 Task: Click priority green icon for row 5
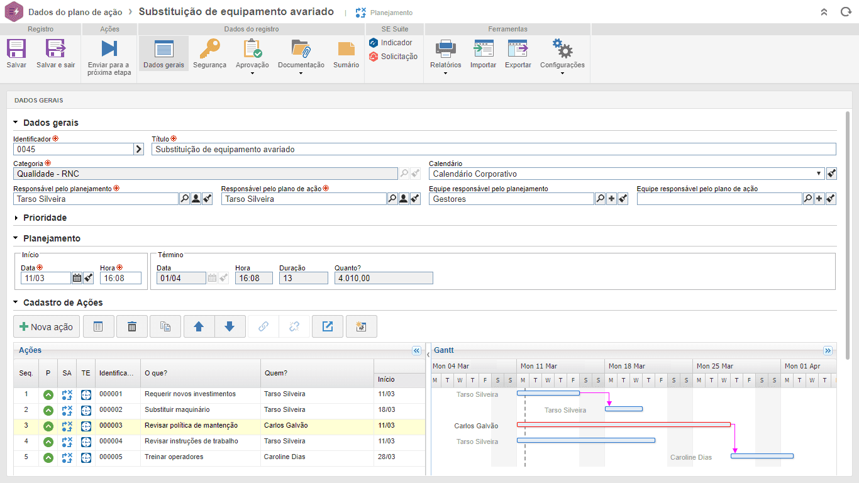click(48, 457)
